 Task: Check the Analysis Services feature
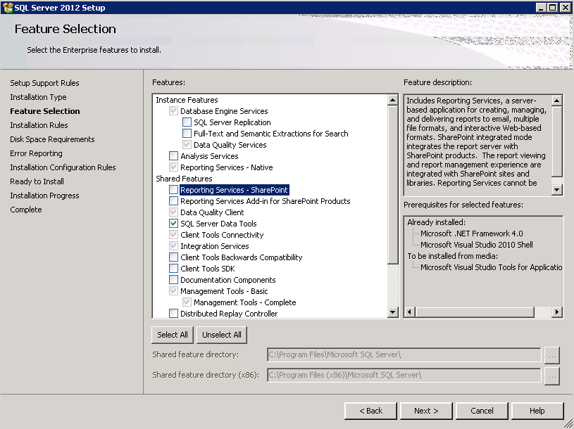pos(173,156)
